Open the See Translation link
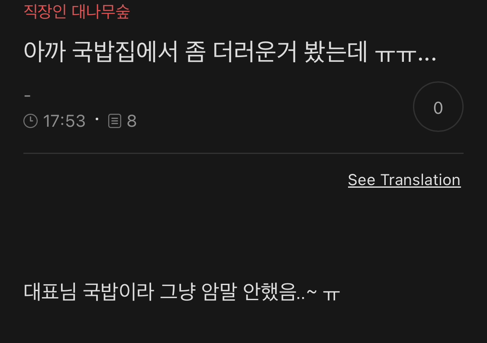The height and width of the screenshot is (343, 487). point(404,180)
